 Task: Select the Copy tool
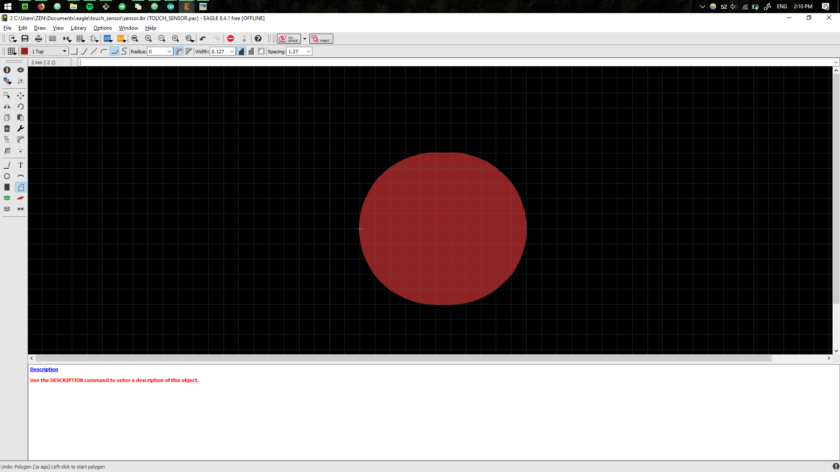tap(7, 118)
